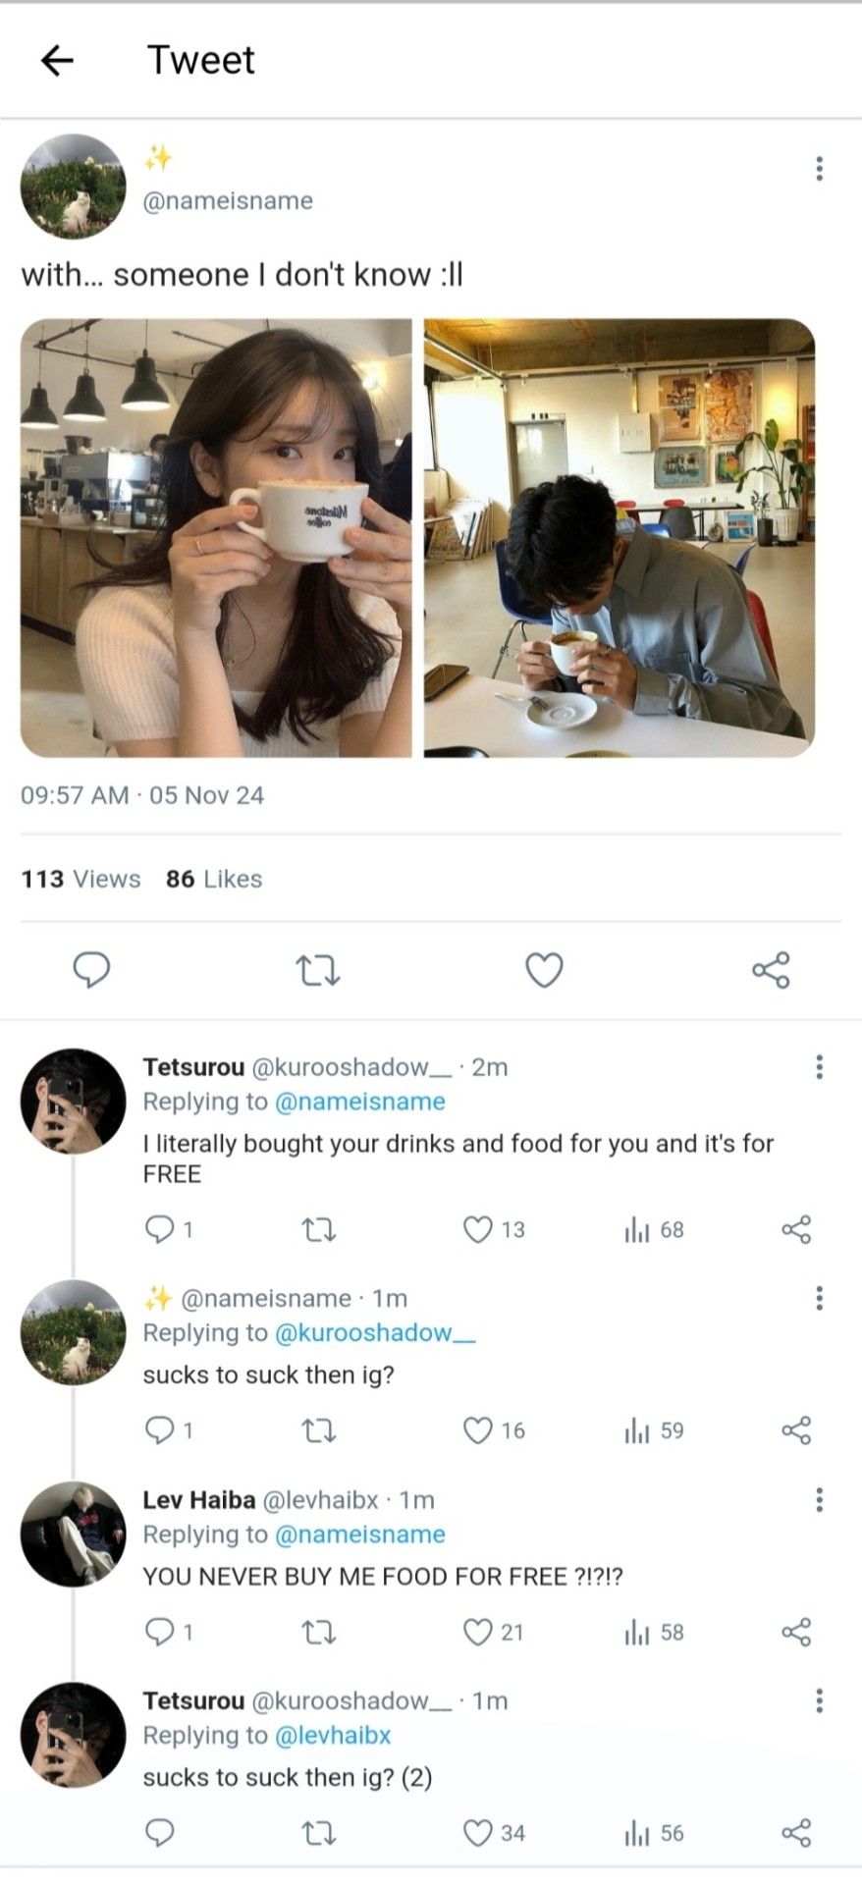862x1885 pixels.
Task: Tap @kurooshadow__ mention link in reply
Action: (x=375, y=1332)
